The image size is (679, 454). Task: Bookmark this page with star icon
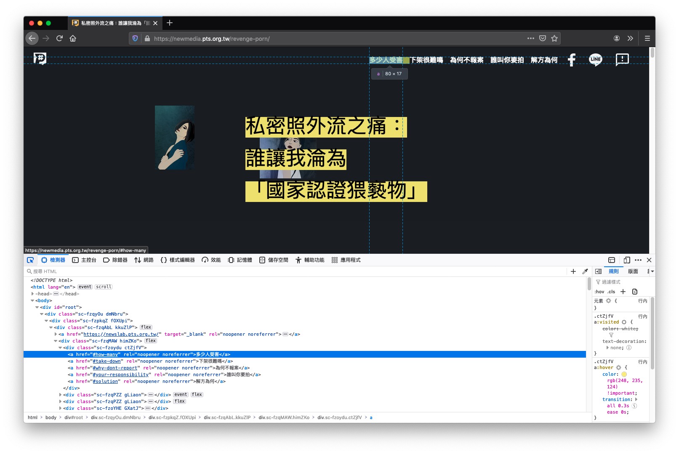point(554,38)
